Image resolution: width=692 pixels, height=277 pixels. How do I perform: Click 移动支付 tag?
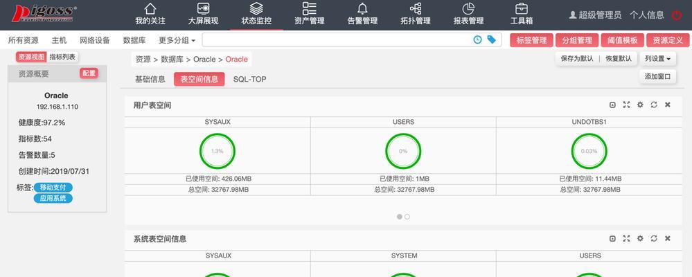53,188
